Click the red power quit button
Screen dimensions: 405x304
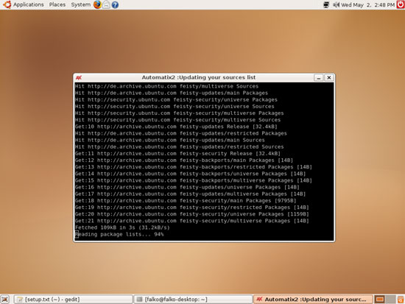point(401,4)
